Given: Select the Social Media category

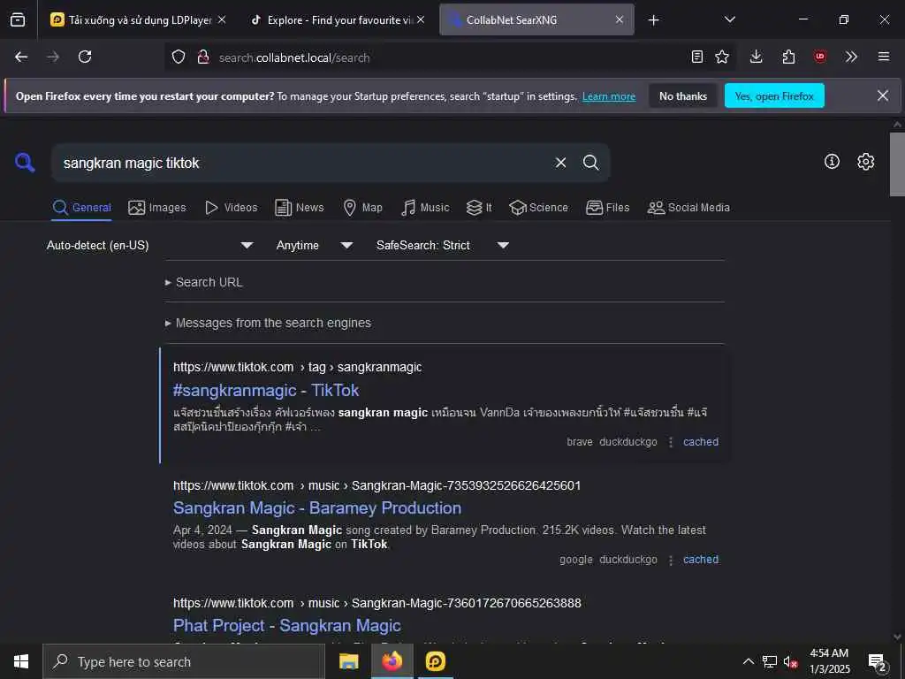Looking at the screenshot, I should pyautogui.click(x=688, y=208).
